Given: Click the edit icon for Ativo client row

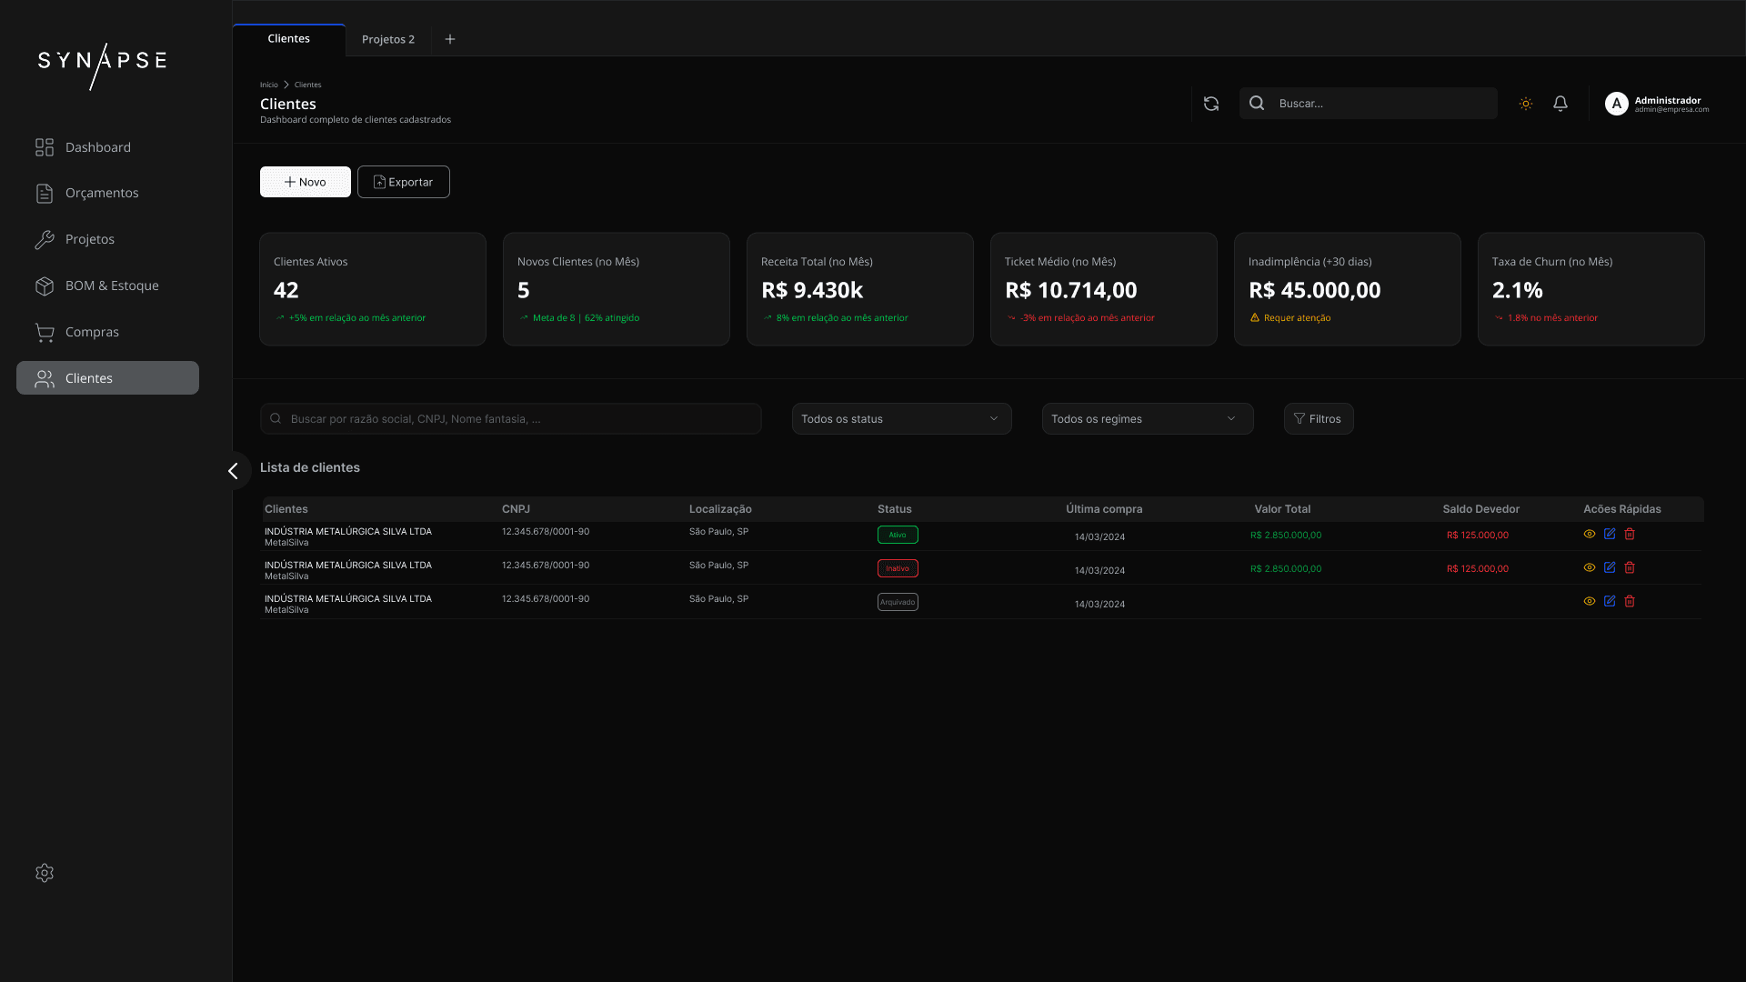Looking at the screenshot, I should pyautogui.click(x=1610, y=535).
